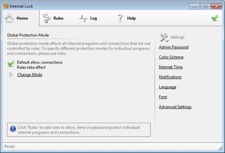225x153 pixels.
Task: Open Internet Time settings
Action: click(x=171, y=67)
